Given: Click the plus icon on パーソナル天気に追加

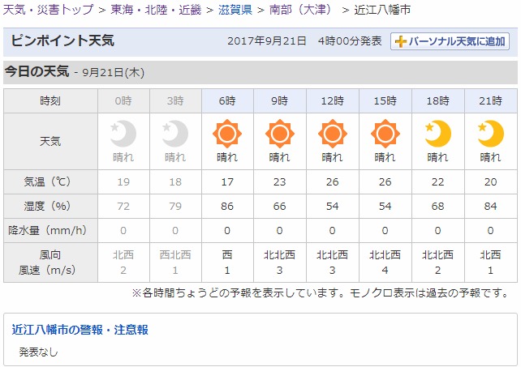Looking at the screenshot, I should 401,41.
